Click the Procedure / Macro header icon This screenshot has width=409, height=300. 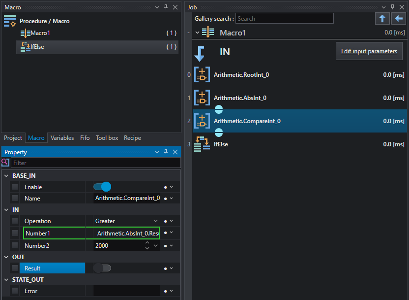10,21
